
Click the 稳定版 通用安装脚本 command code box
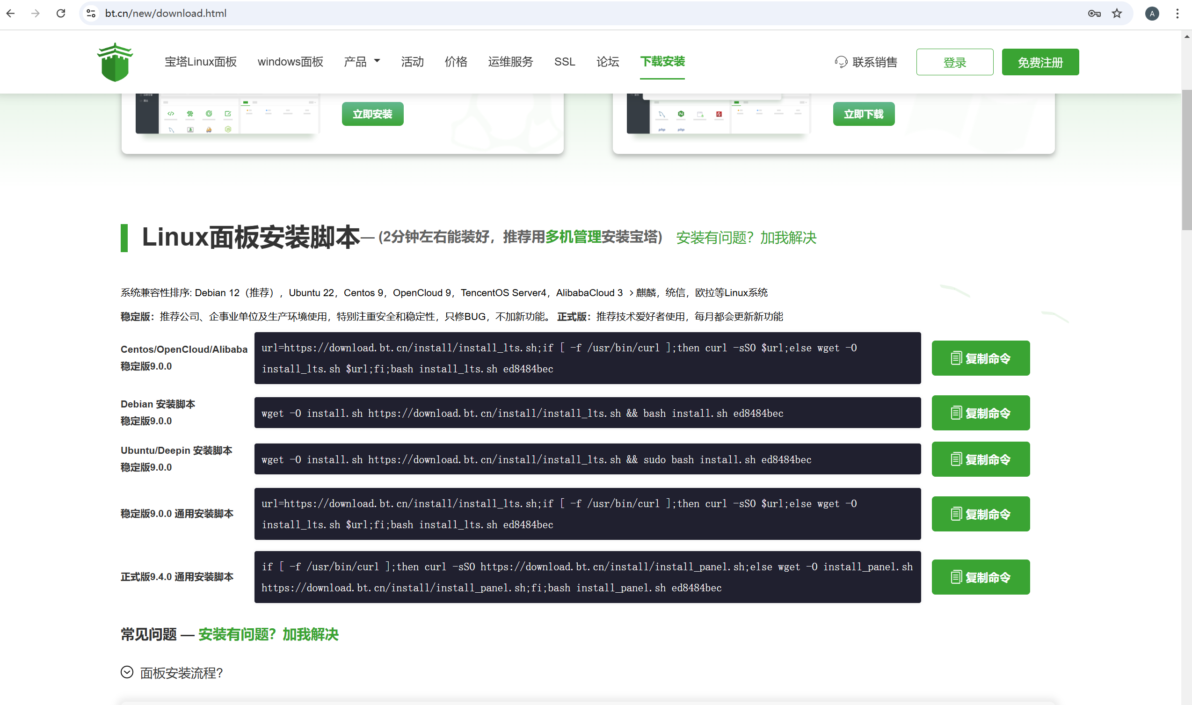(x=587, y=514)
